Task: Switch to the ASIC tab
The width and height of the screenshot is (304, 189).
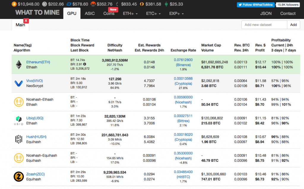Action: pos(90,14)
